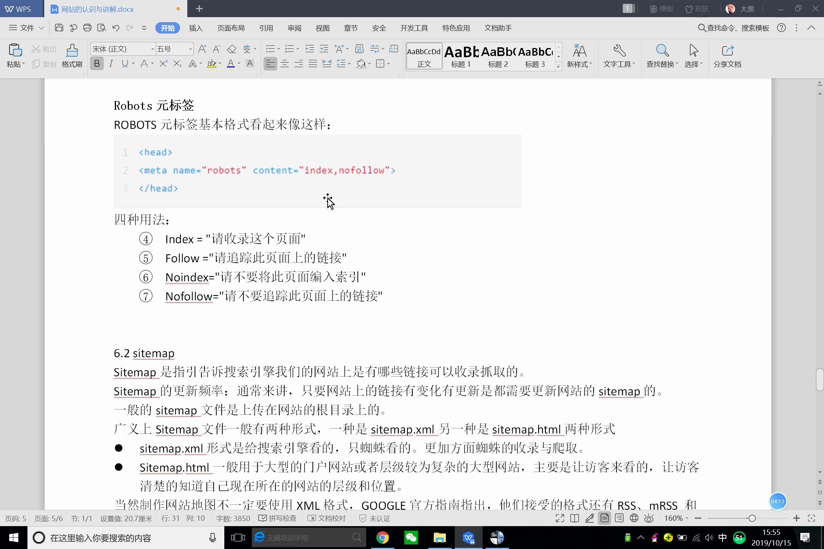Apply the Heading 1 style

(x=461, y=56)
